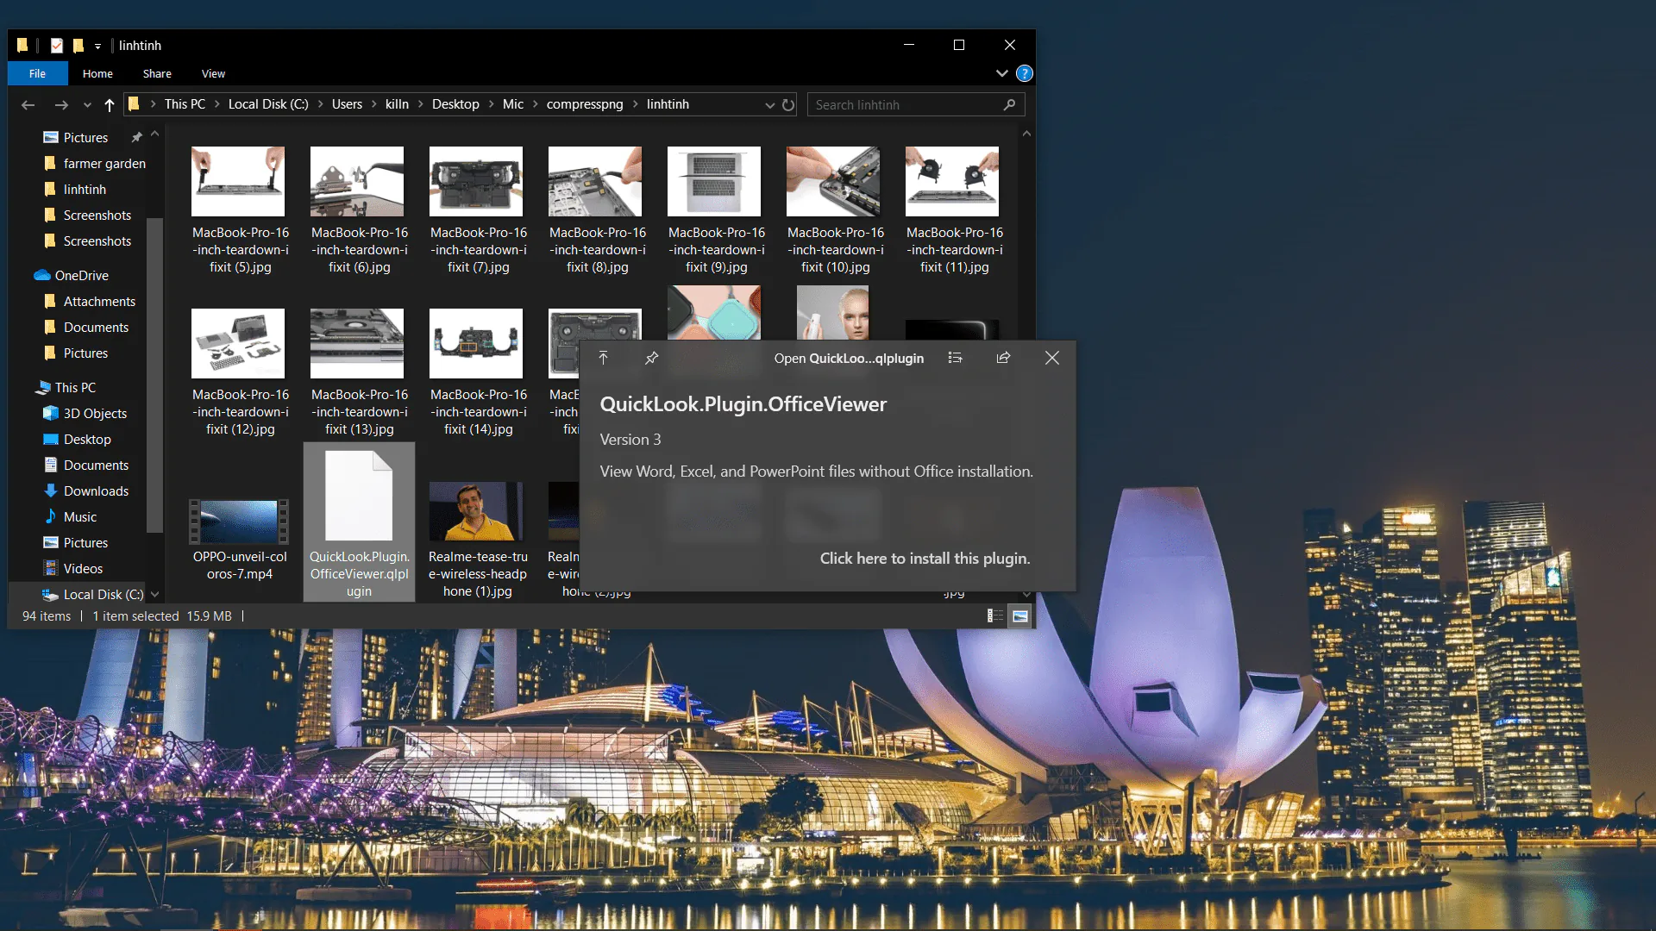Select 'OPPO-unveil-coloros-7.mp4' video file
The width and height of the screenshot is (1656, 931).
pos(239,522)
